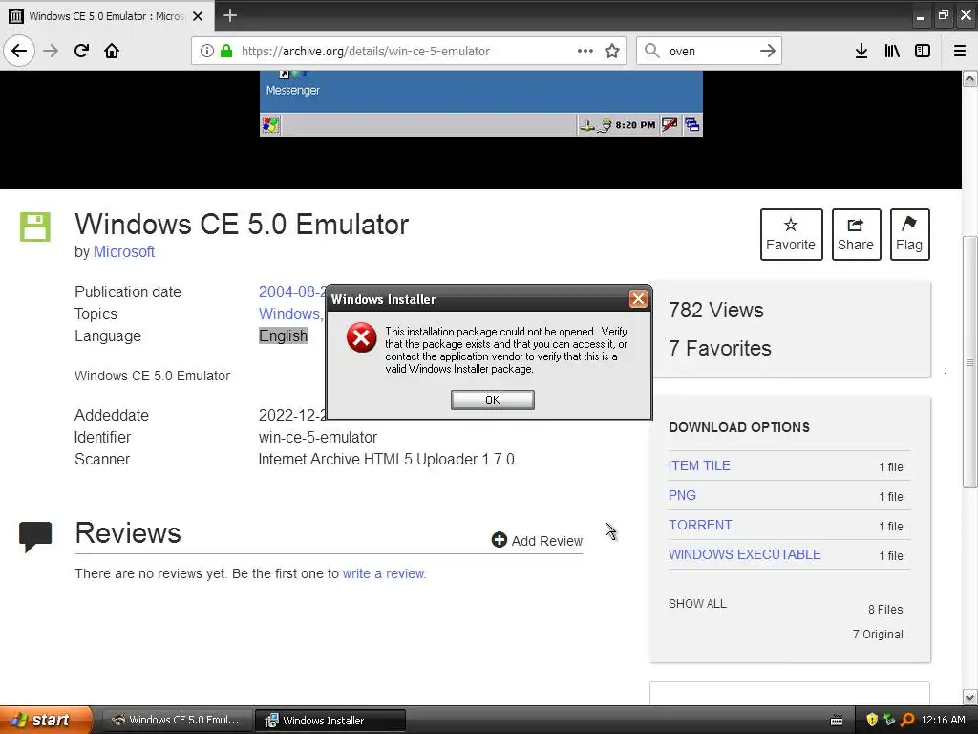Click the Add Review link
Viewport: 978px width, 734px height.
(x=537, y=541)
